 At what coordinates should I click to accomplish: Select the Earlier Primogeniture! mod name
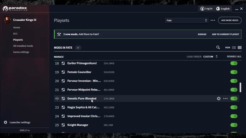[x=82, y=63]
